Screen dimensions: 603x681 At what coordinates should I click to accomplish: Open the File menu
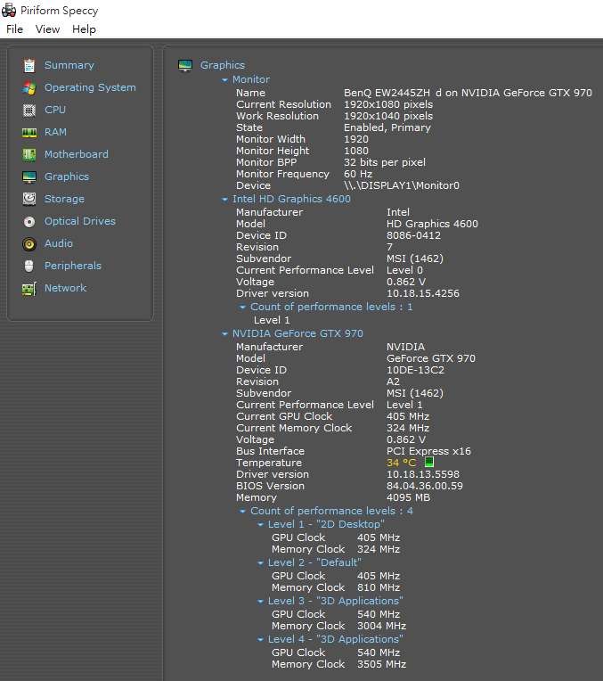(x=14, y=29)
